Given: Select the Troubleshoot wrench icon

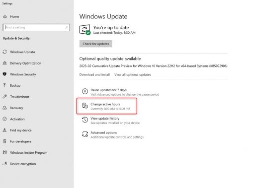Looking at the screenshot, I should 4,96.
